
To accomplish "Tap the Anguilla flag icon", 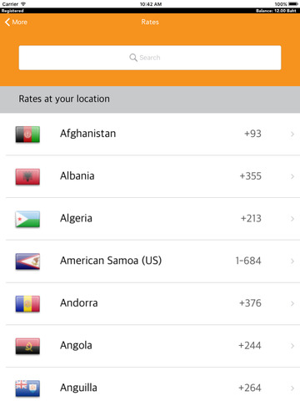I will (27, 388).
